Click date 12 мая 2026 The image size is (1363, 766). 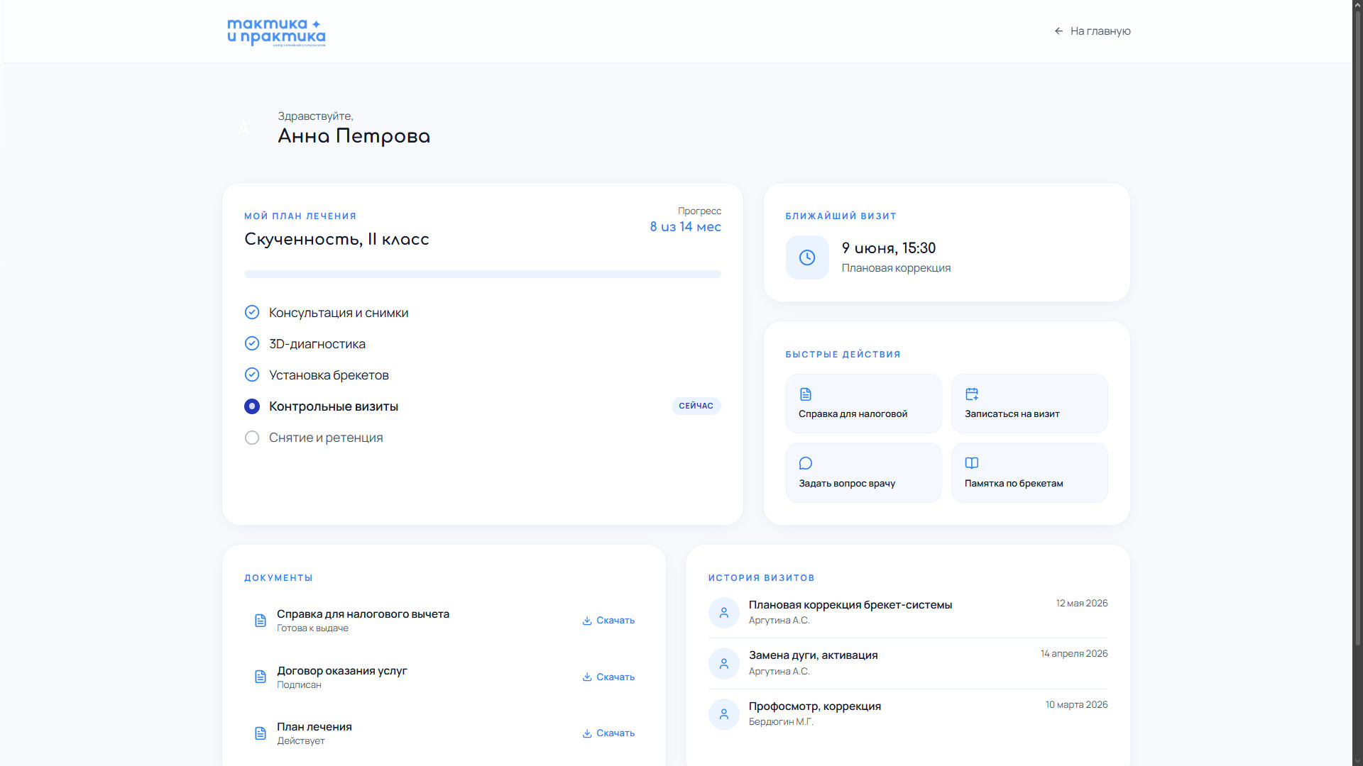click(1082, 604)
